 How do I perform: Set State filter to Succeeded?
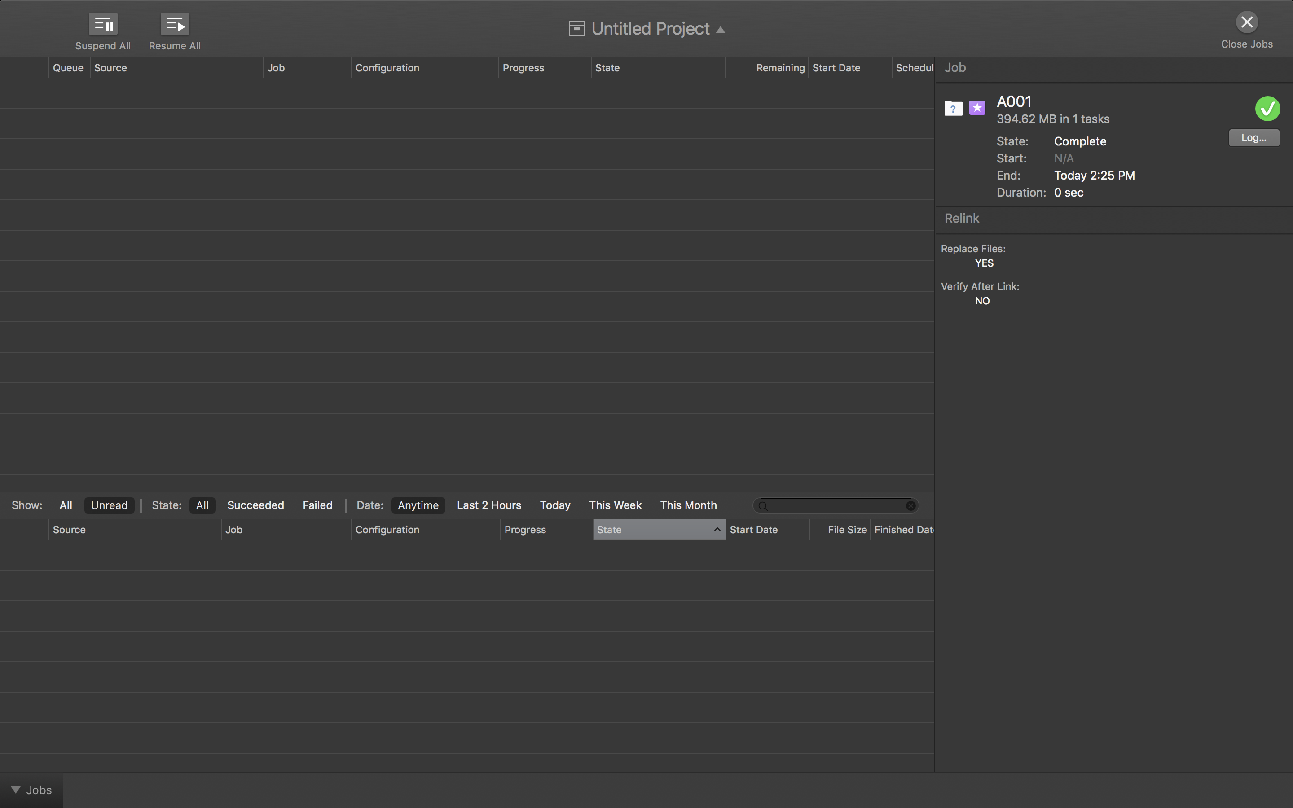pos(255,505)
